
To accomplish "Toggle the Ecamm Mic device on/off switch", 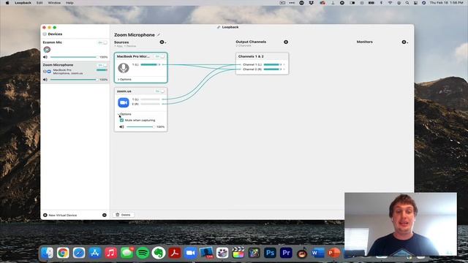I will [102, 42].
